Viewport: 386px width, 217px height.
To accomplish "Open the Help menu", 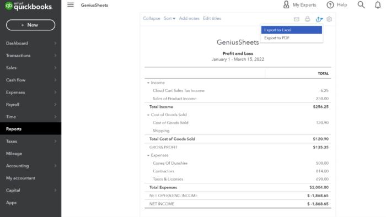I will pyautogui.click(x=337, y=4).
